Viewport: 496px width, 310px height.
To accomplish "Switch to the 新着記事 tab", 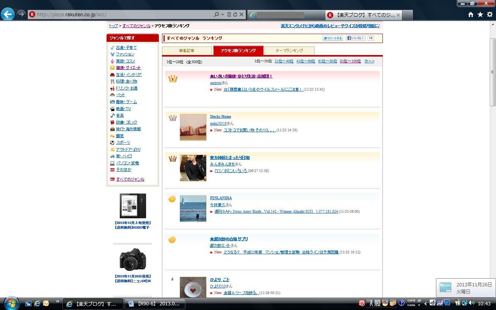I will tap(187, 51).
